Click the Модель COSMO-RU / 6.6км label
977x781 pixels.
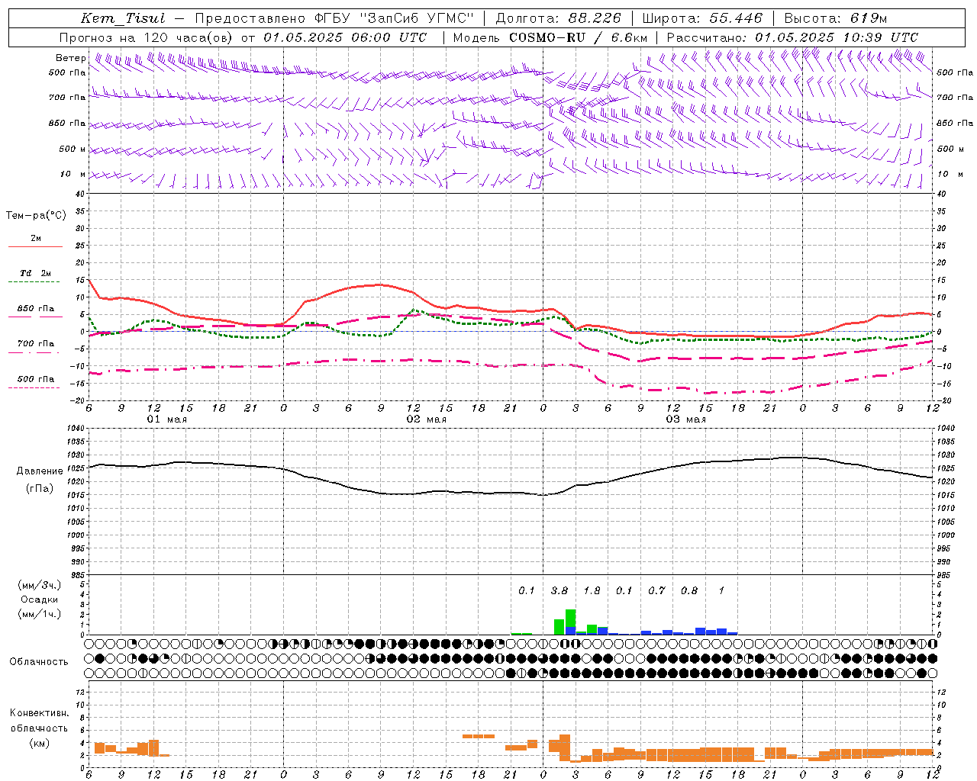point(550,37)
